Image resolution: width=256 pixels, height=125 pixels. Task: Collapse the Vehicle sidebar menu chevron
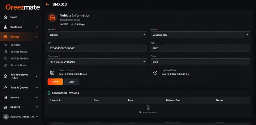[37, 37]
